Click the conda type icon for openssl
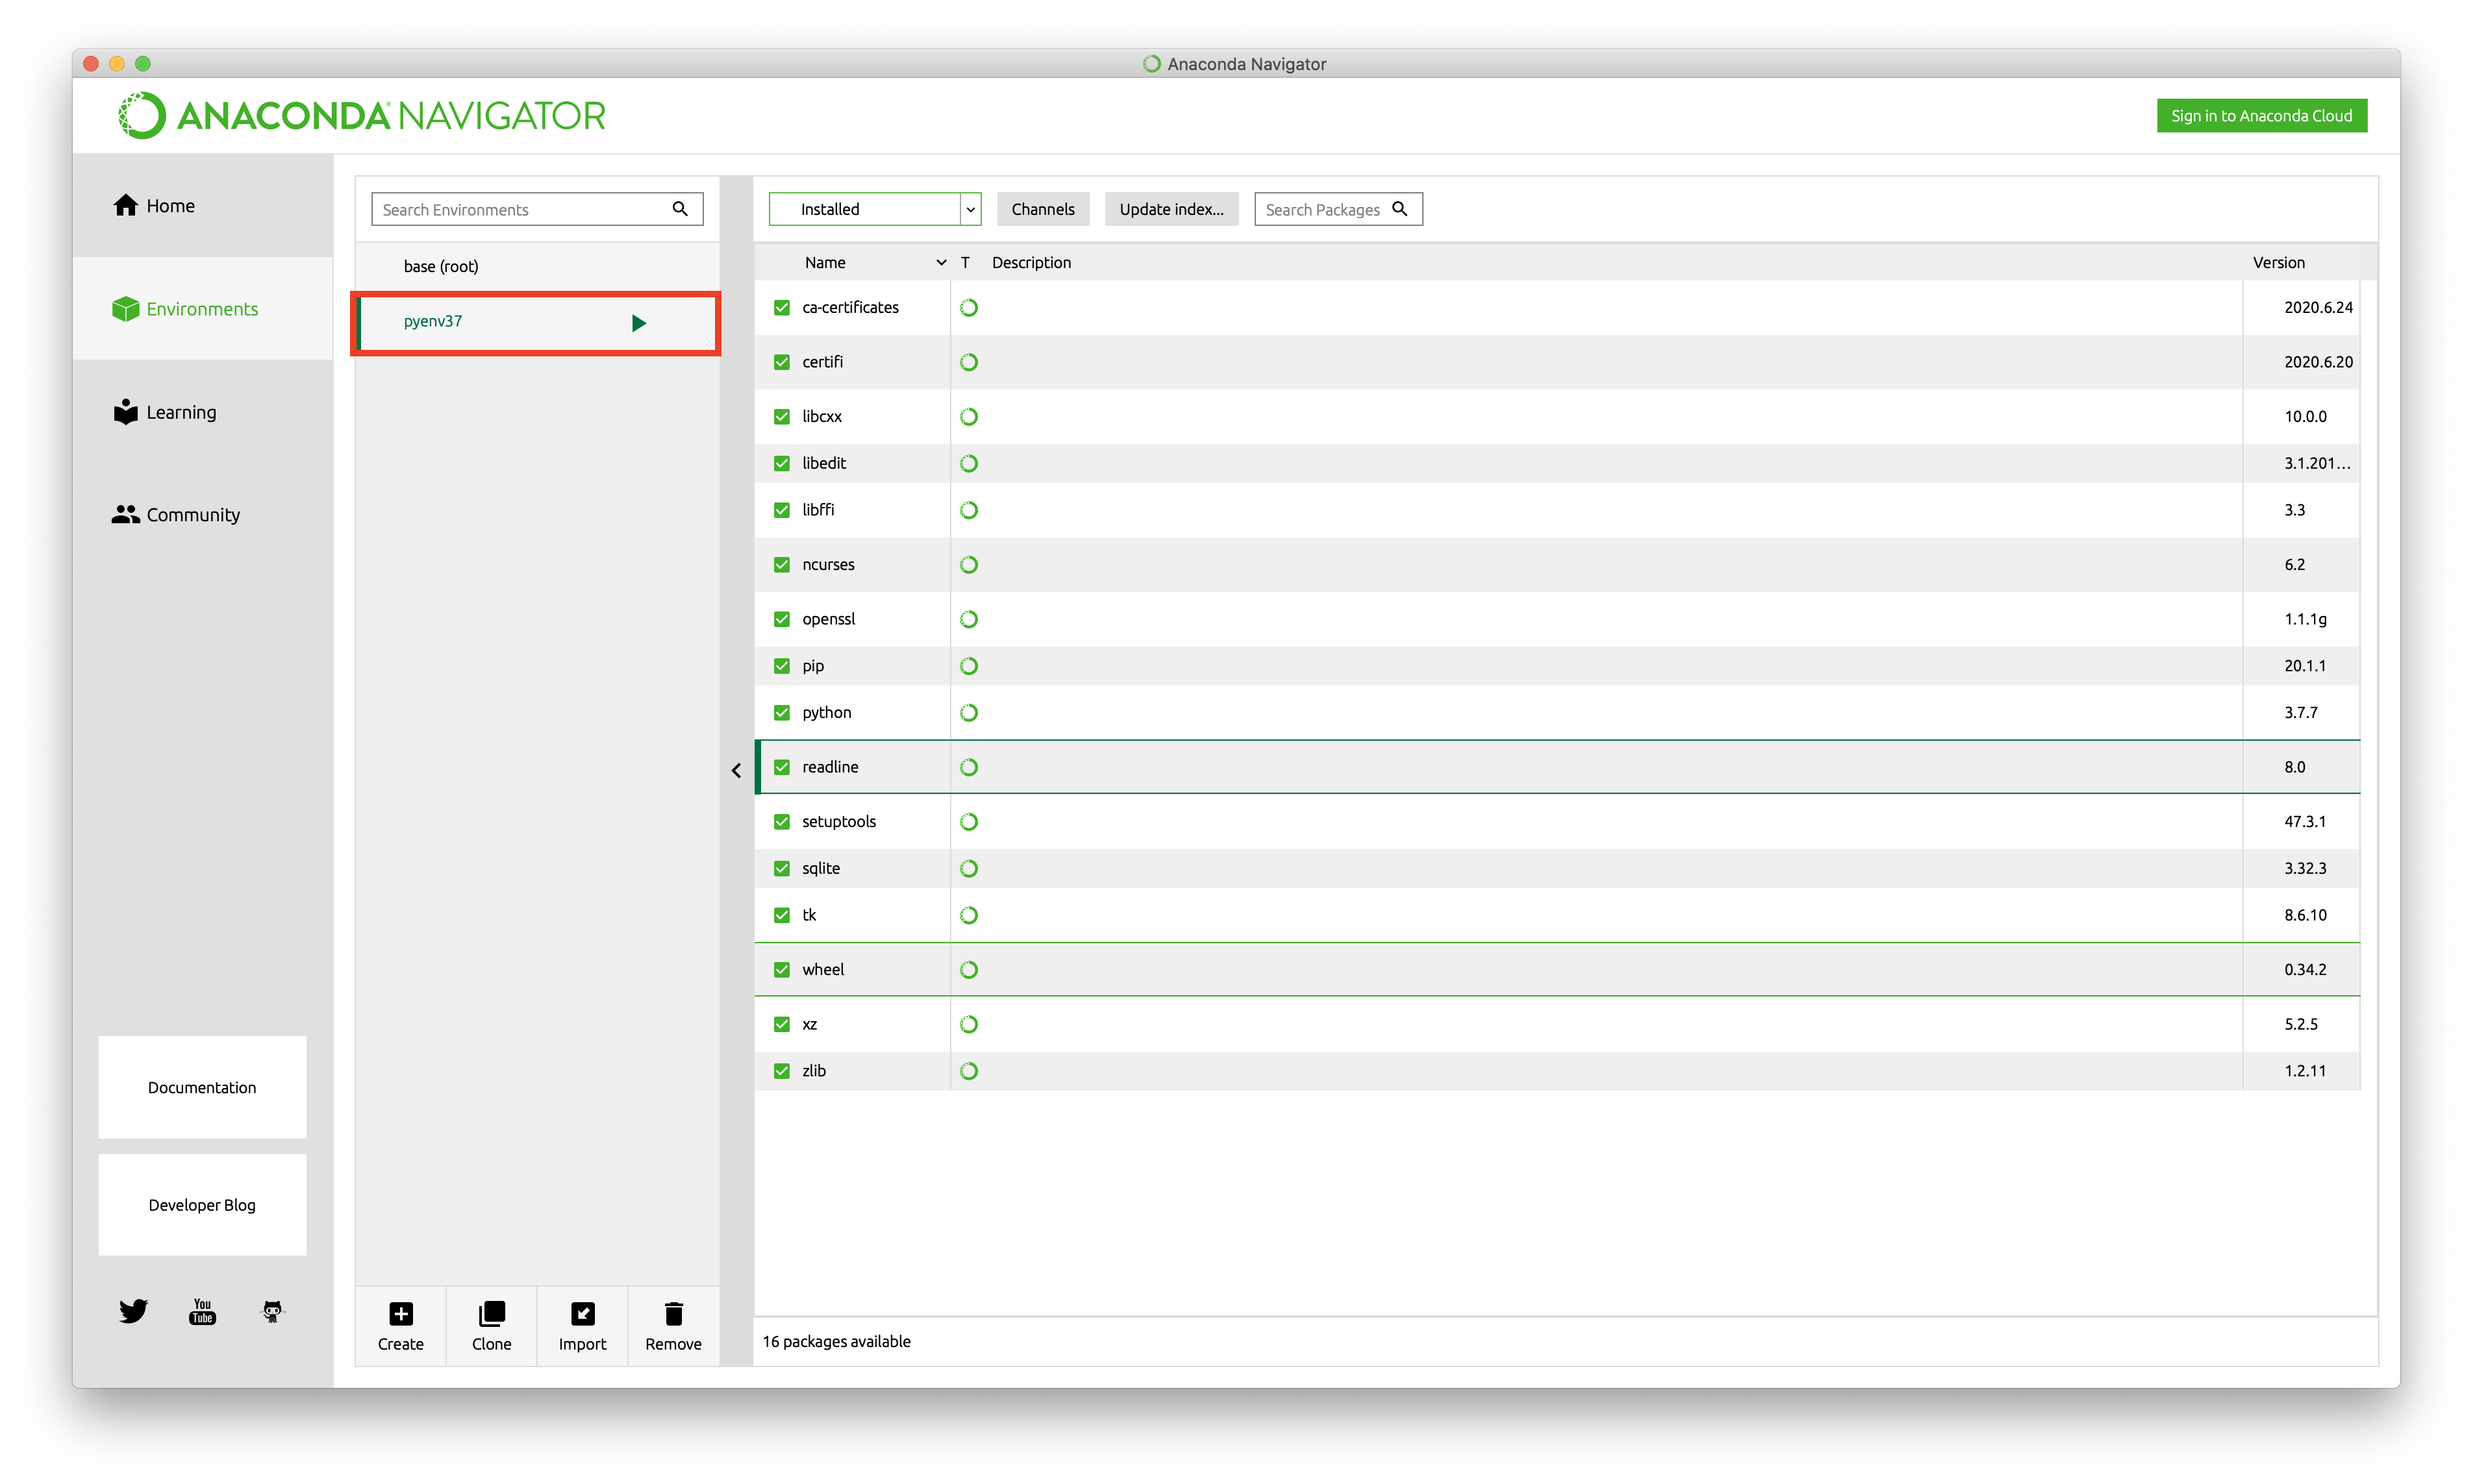The image size is (2473, 1484). pyautogui.click(x=968, y=620)
